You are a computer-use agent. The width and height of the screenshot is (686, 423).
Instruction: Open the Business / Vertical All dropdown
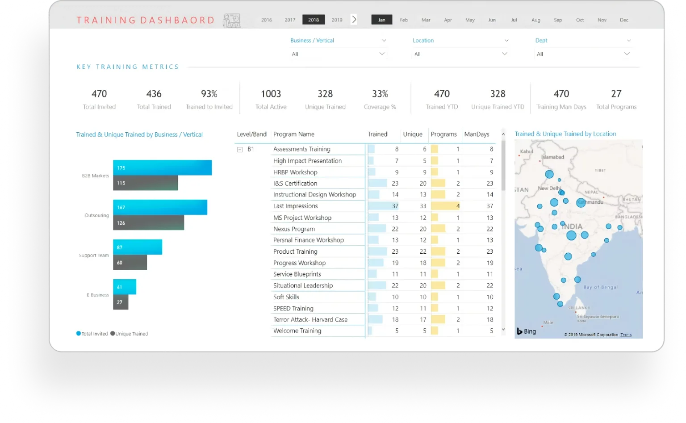click(x=338, y=54)
